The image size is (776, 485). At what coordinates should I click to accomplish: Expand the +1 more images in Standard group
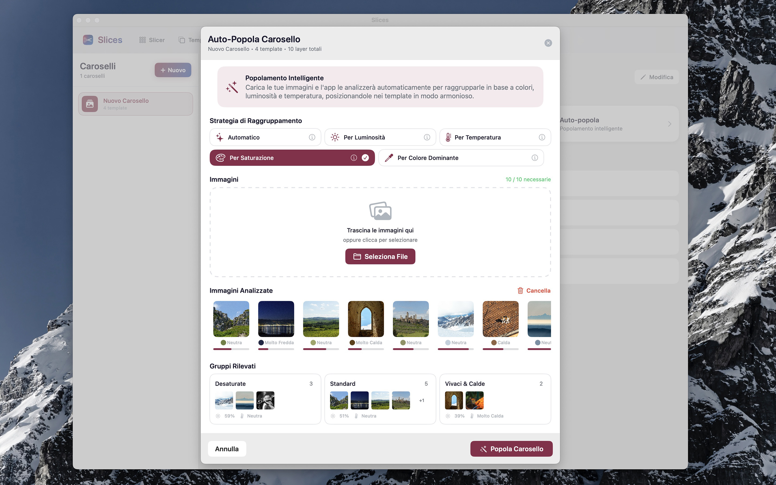pyautogui.click(x=421, y=400)
